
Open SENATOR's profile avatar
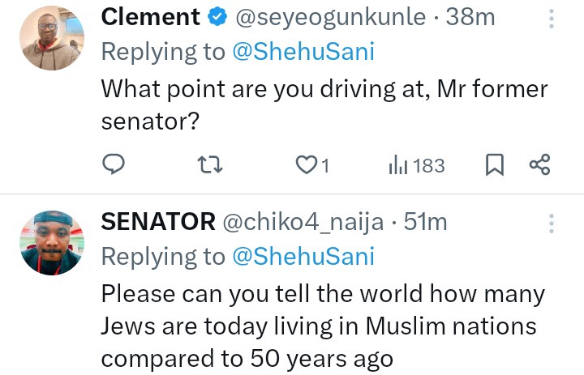tap(52, 242)
